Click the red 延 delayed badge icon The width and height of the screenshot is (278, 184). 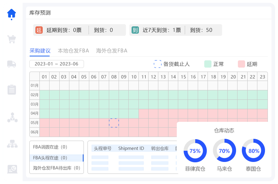coord(39,30)
